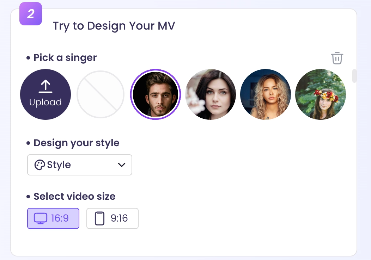
Task: Select the 16:9 video size
Action: coord(53,218)
